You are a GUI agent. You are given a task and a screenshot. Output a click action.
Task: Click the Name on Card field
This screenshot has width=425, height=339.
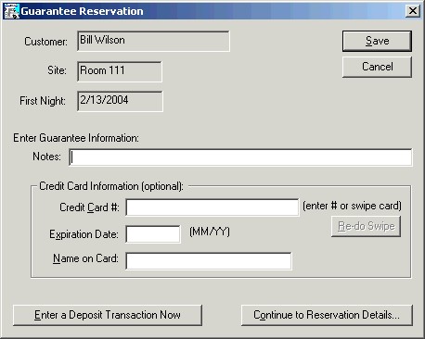209,261
